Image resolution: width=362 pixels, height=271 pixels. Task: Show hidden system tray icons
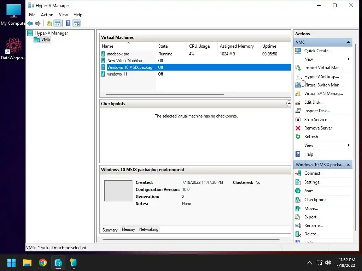click(x=310, y=263)
